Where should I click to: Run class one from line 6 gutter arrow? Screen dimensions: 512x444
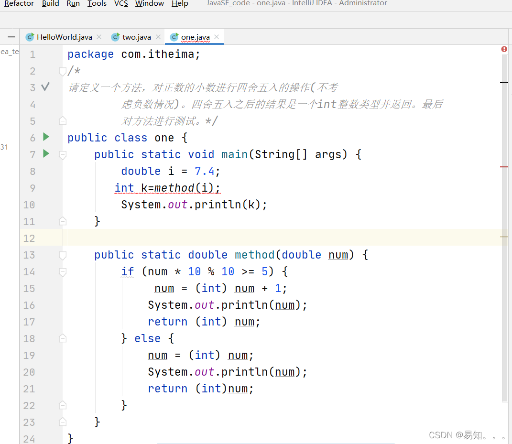click(x=46, y=137)
